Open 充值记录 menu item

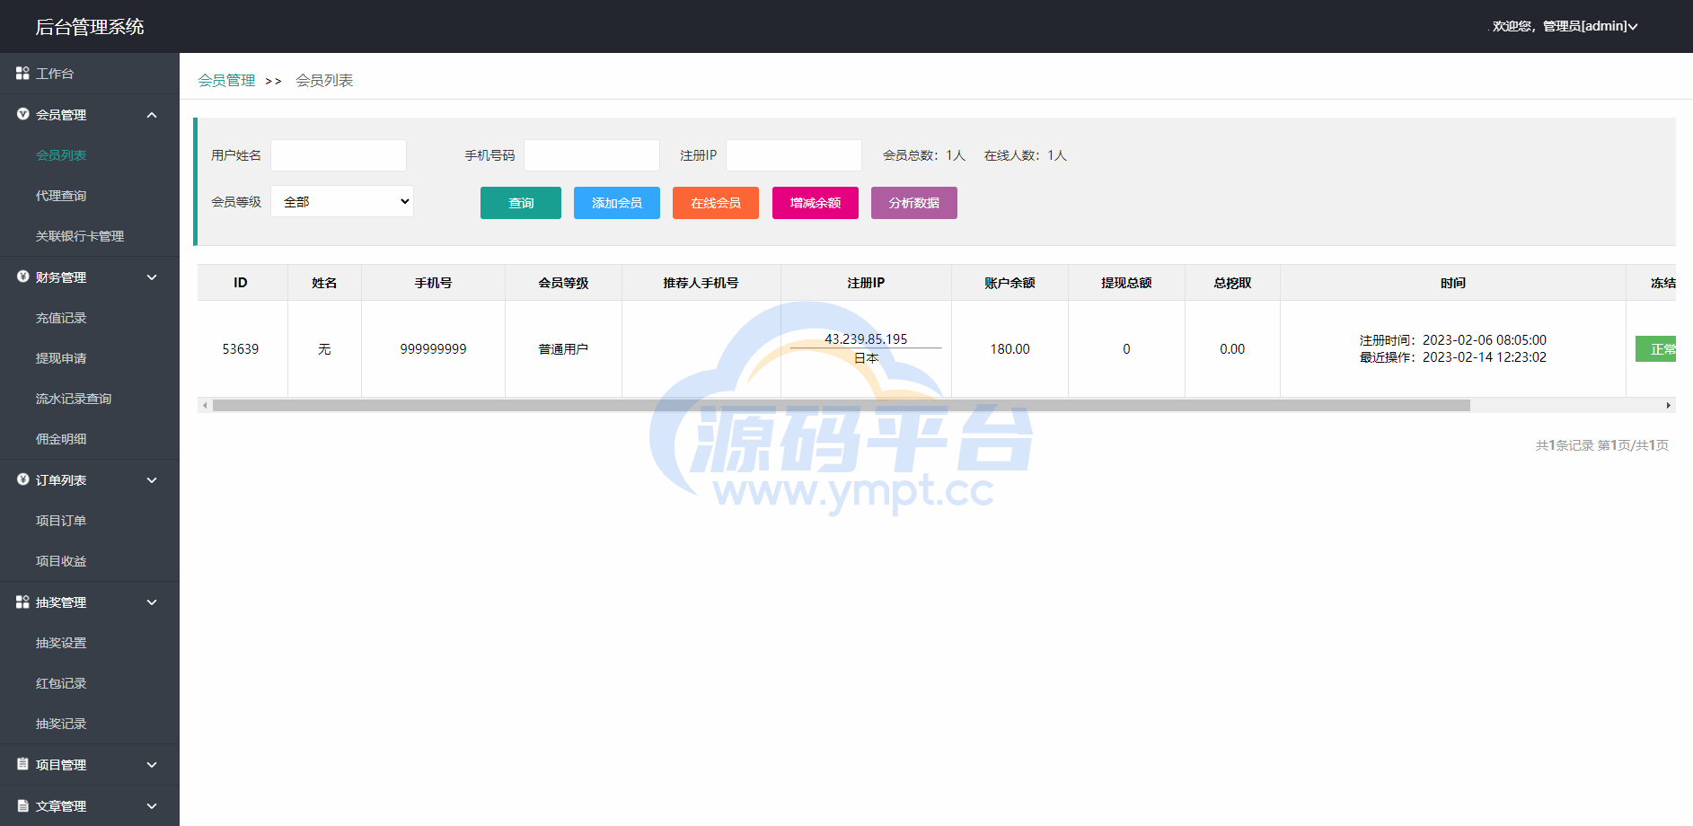(90, 318)
